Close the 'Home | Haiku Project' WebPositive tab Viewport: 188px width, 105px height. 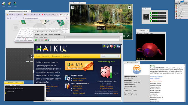pyautogui.click(x=65, y=37)
